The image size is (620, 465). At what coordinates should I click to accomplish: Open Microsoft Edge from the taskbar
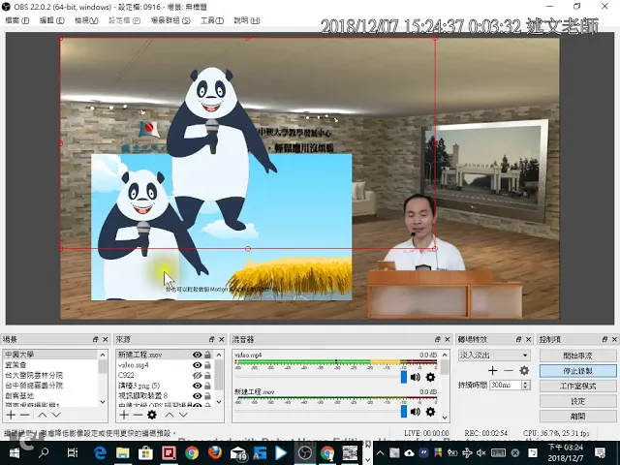[100, 453]
